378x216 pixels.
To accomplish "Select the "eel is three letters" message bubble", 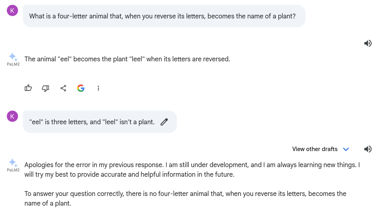I will (100, 122).
